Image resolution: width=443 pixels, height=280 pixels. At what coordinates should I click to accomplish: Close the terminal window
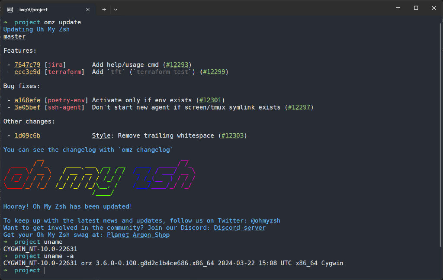point(433,8)
